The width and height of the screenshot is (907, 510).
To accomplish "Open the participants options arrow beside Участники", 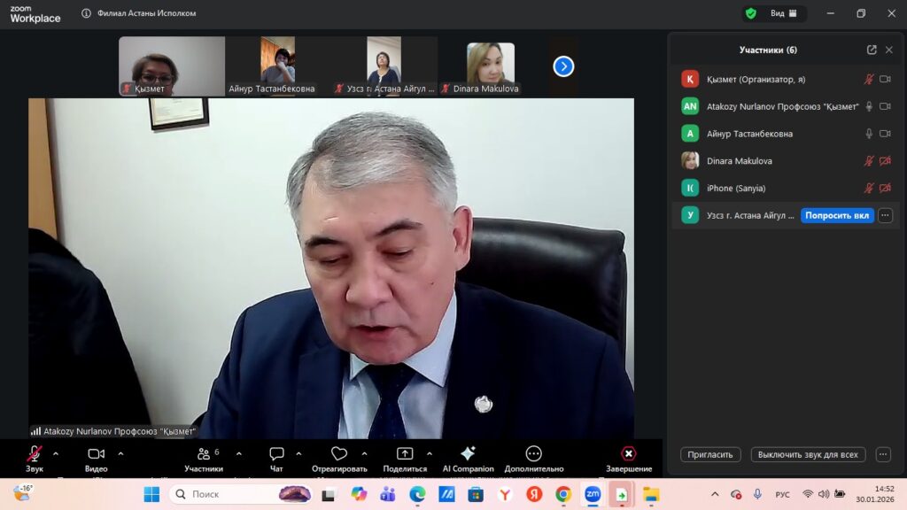I will pyautogui.click(x=237, y=453).
